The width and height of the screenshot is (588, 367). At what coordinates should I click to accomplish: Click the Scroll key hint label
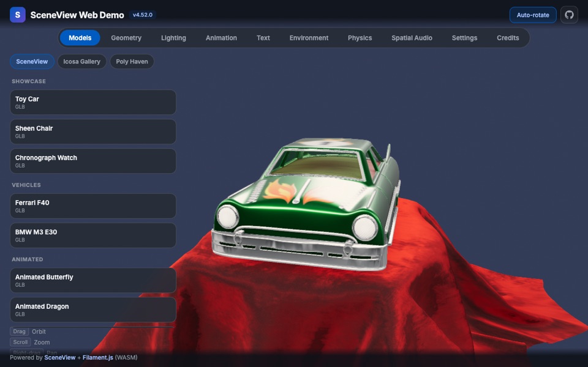tap(20, 343)
